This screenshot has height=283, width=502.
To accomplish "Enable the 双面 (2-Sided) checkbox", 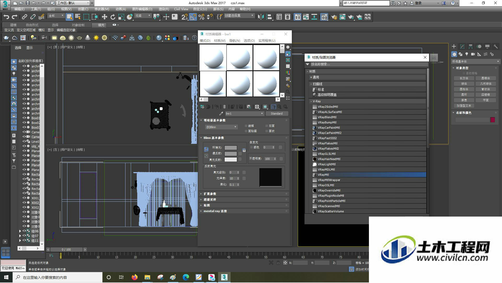I will (x=267, y=126).
